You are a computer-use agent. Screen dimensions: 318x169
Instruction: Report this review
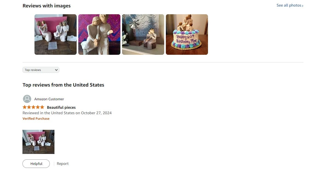coord(63,164)
